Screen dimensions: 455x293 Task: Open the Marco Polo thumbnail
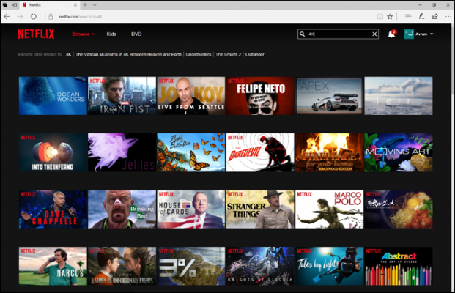[329, 209]
